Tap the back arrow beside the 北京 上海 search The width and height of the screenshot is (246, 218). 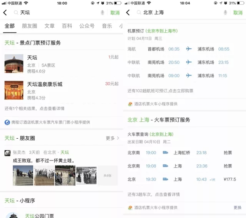pyautogui.click(x=128, y=13)
